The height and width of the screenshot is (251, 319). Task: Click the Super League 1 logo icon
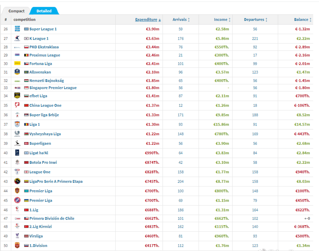click(x=17, y=29)
